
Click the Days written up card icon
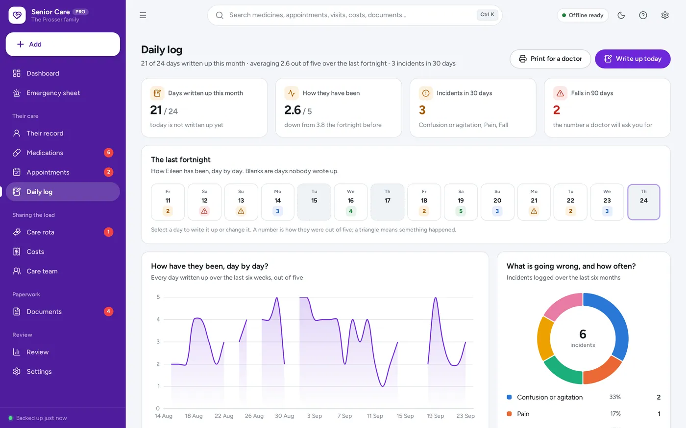click(157, 93)
